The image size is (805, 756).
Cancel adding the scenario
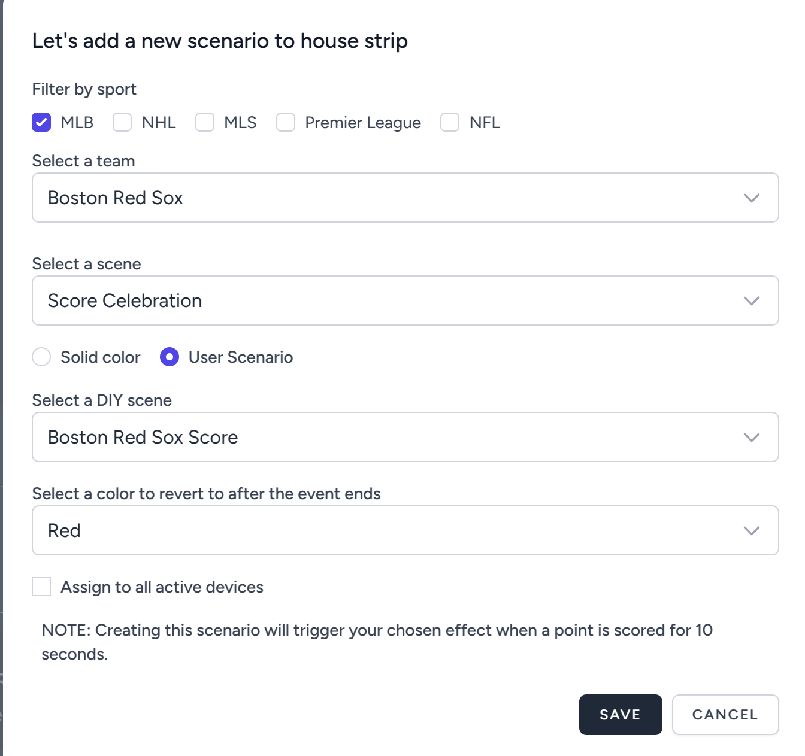(x=725, y=714)
